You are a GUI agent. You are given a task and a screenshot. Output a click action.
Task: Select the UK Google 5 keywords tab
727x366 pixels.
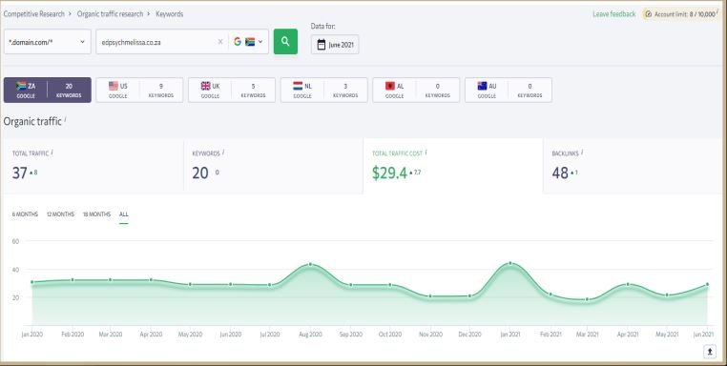(232, 90)
